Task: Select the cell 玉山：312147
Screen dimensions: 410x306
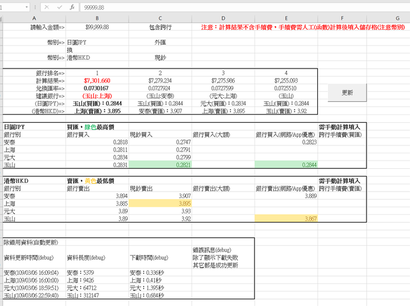Action: click(97, 296)
